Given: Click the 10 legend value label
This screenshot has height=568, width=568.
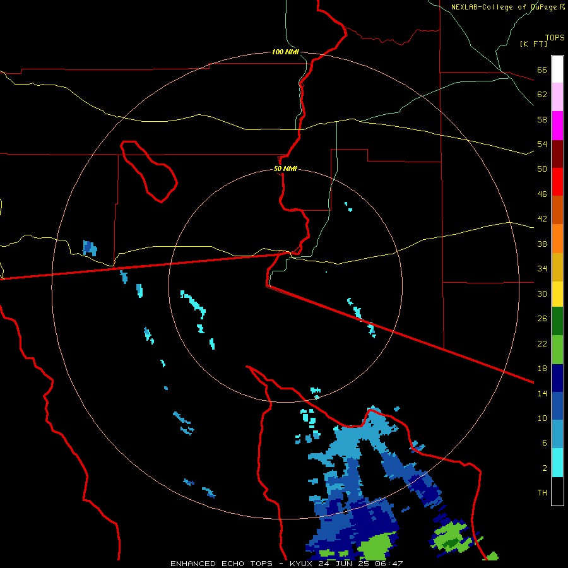Looking at the screenshot, I should [x=542, y=418].
